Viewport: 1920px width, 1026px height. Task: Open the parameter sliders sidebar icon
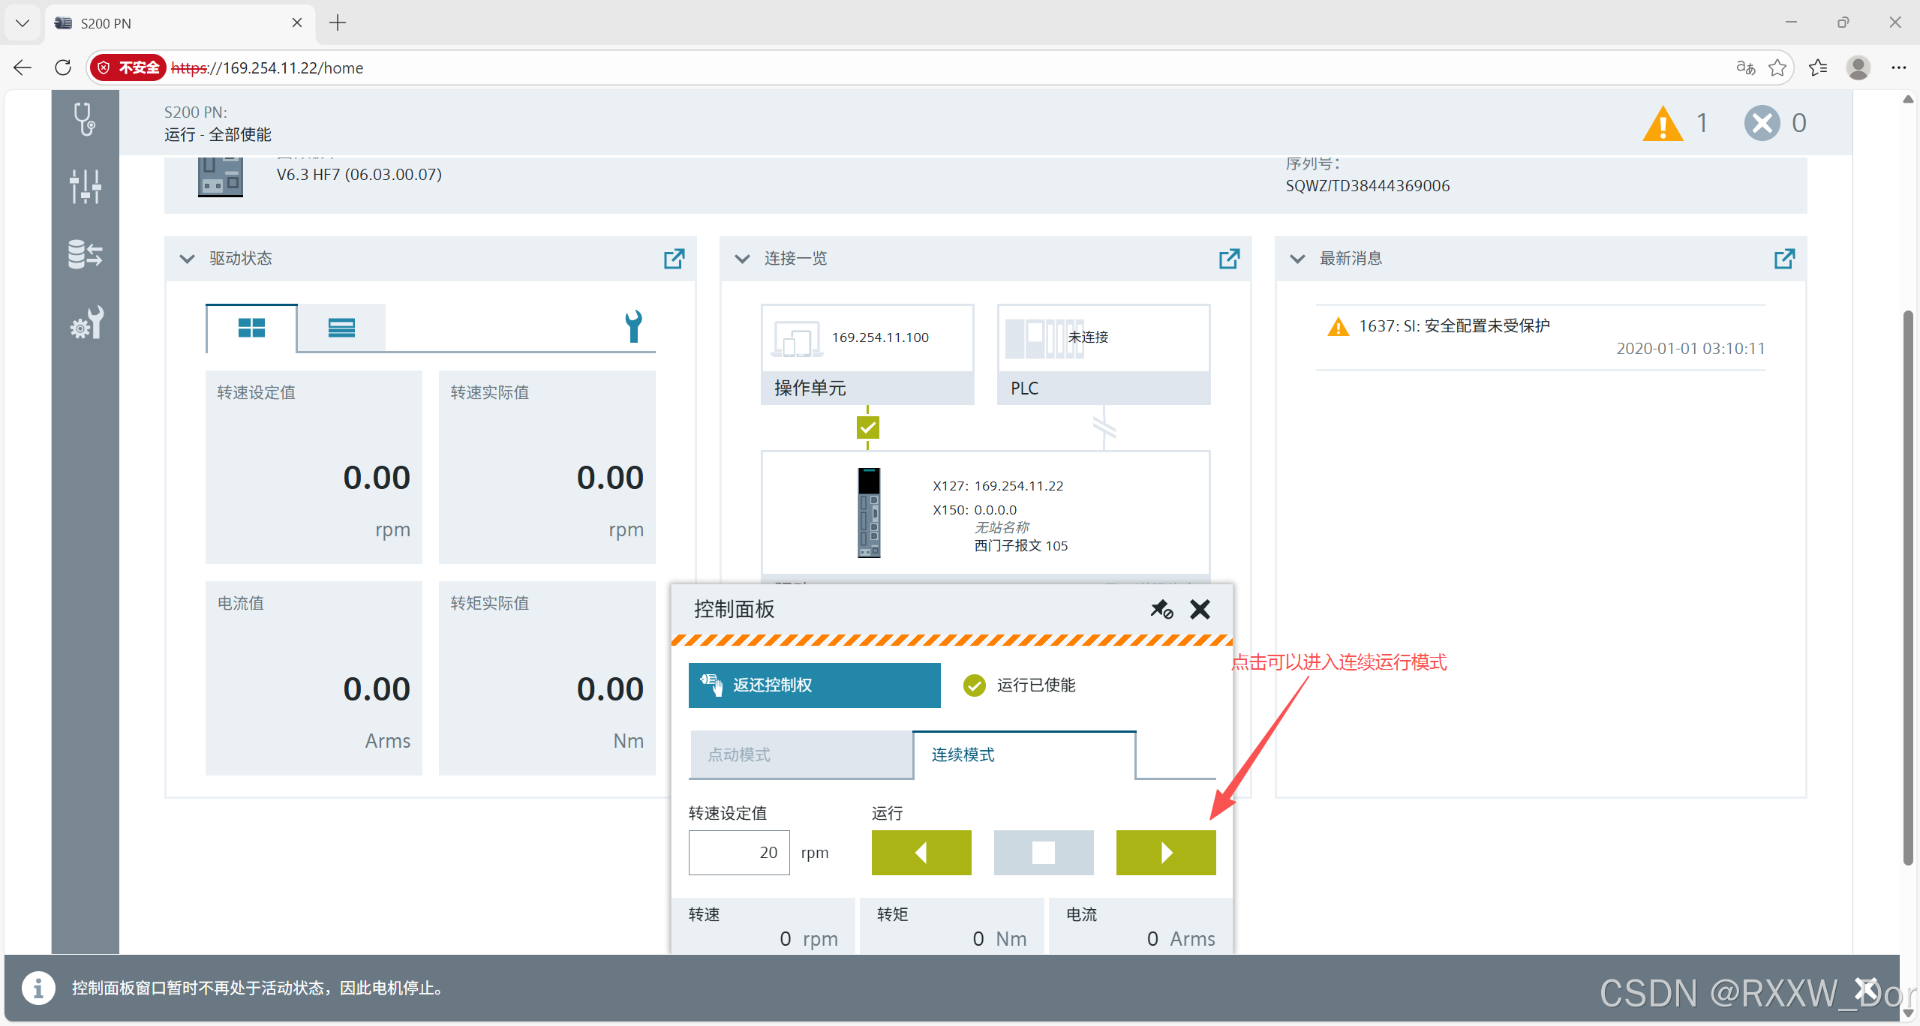point(85,185)
